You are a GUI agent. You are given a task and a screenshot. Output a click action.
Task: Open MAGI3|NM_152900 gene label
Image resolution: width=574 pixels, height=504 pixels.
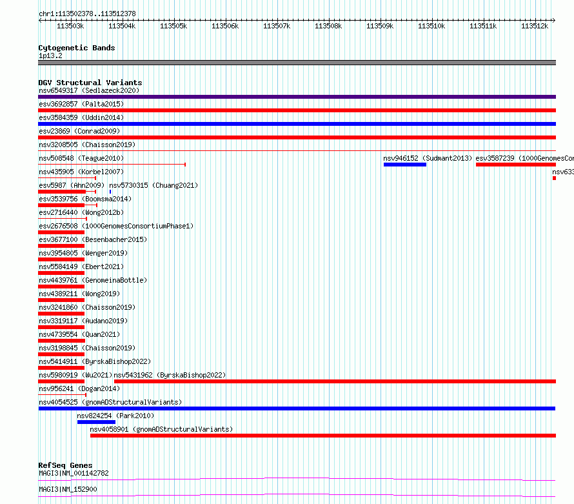click(68, 489)
